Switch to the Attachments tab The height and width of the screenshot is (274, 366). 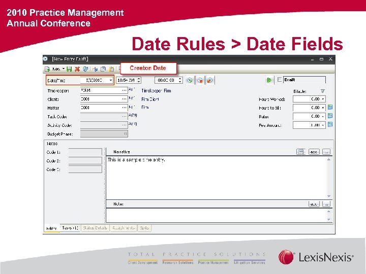(x=124, y=228)
